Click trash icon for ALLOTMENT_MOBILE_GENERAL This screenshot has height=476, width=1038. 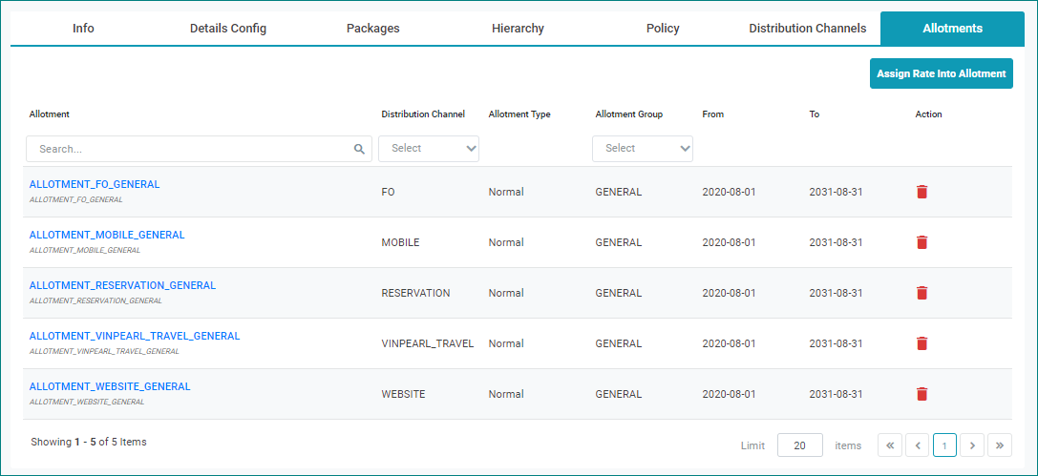tap(921, 242)
